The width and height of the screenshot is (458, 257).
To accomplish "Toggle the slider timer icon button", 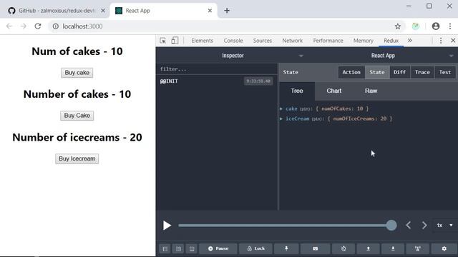I will 343,248.
